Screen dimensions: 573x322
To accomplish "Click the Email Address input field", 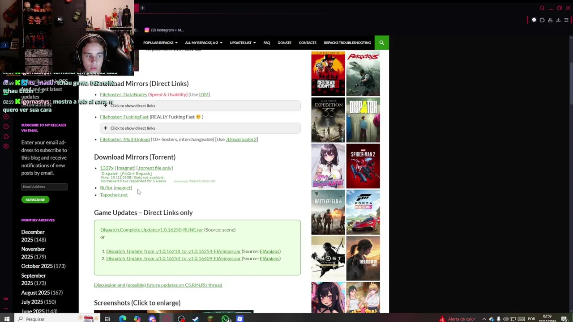I will click(44, 186).
